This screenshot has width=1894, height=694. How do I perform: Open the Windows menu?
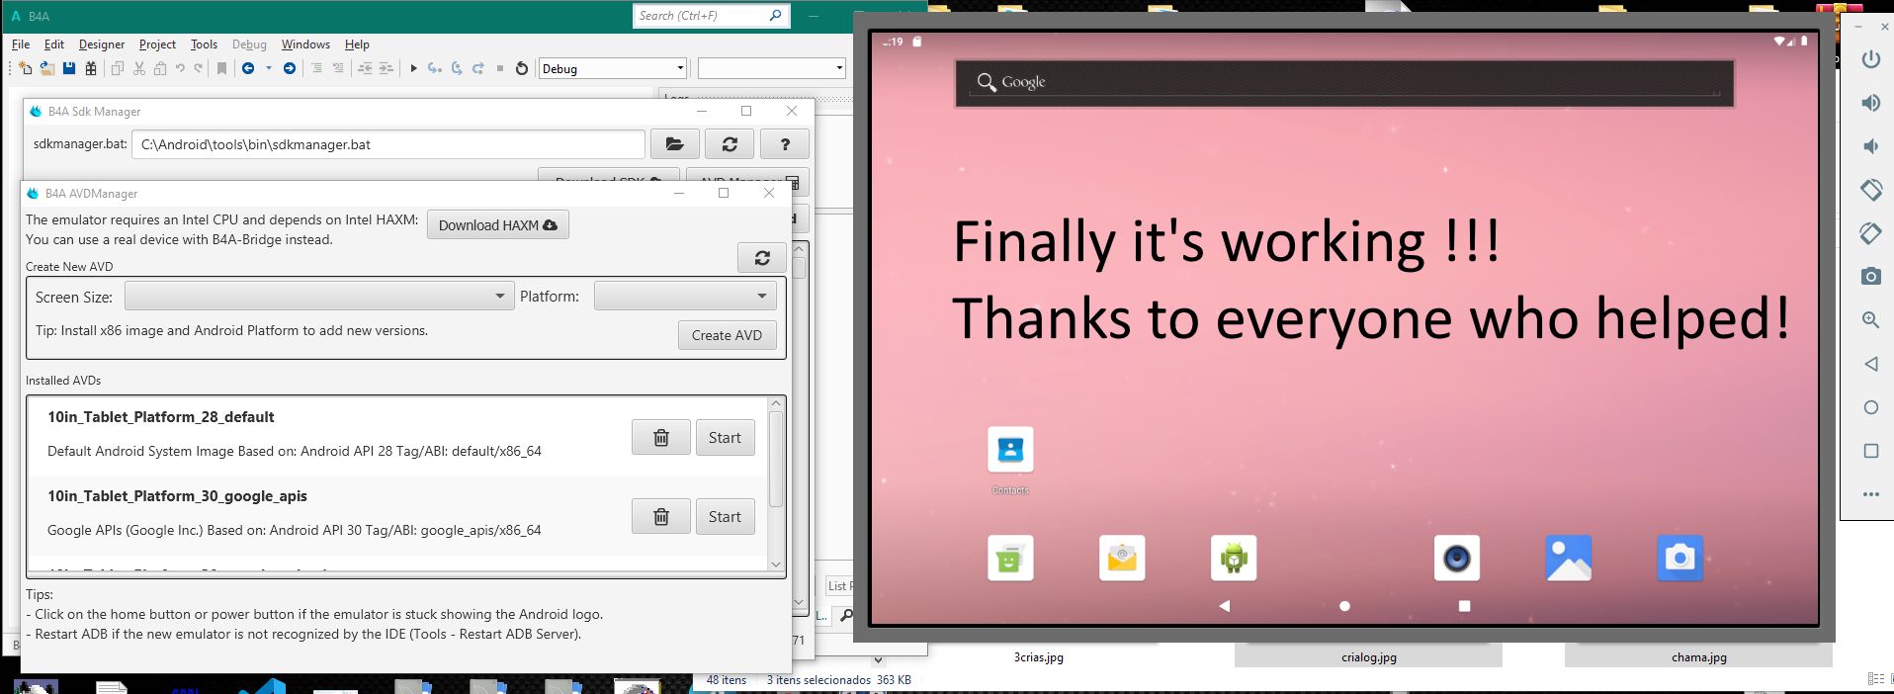click(x=305, y=44)
